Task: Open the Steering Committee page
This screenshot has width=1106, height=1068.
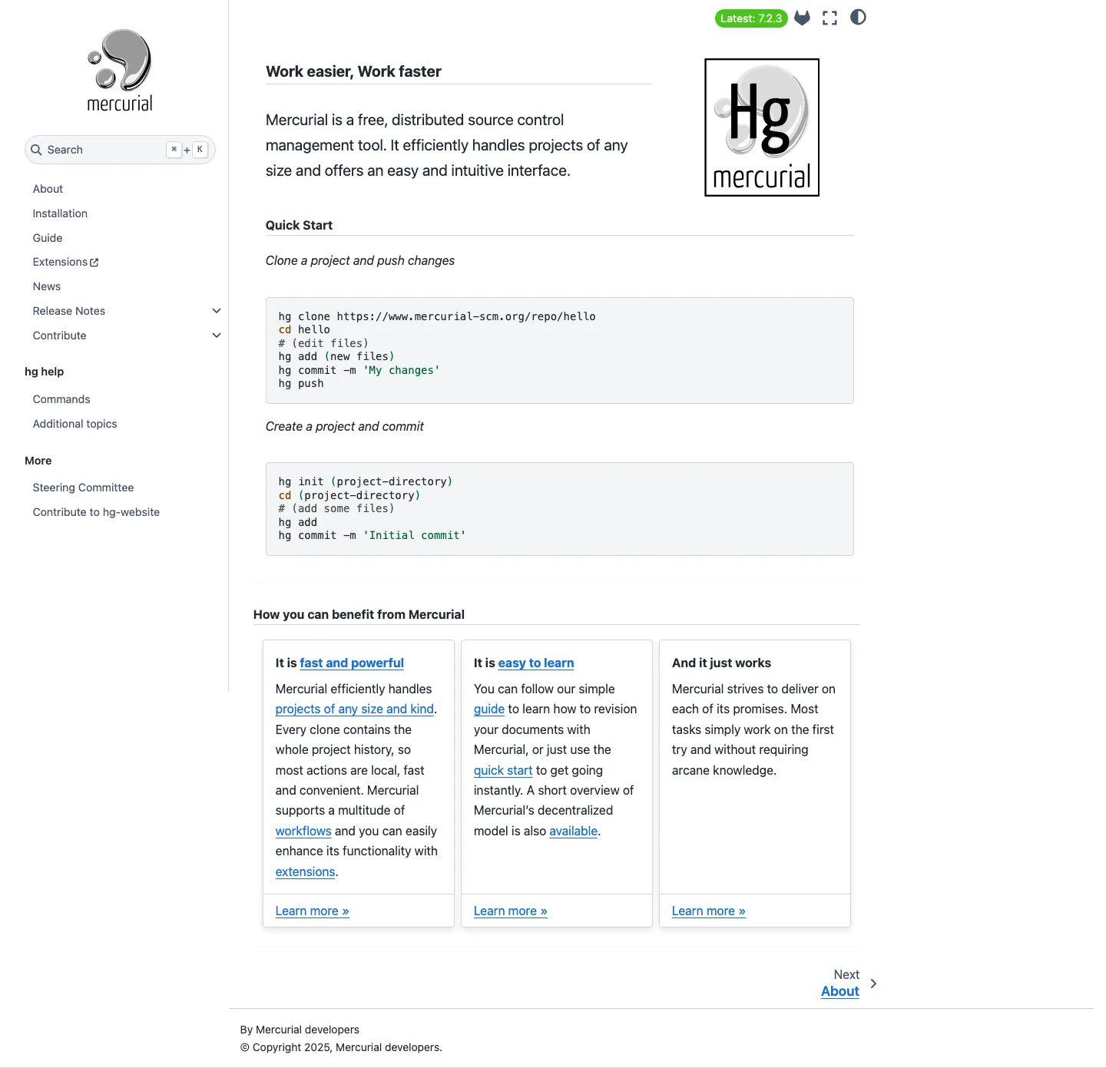Action: [x=83, y=488]
